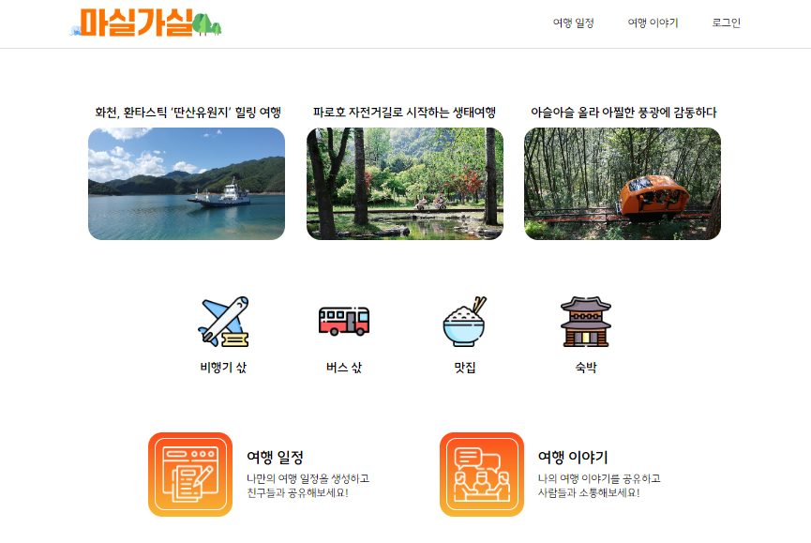Open 여행 이야기 in top navigation

[653, 23]
